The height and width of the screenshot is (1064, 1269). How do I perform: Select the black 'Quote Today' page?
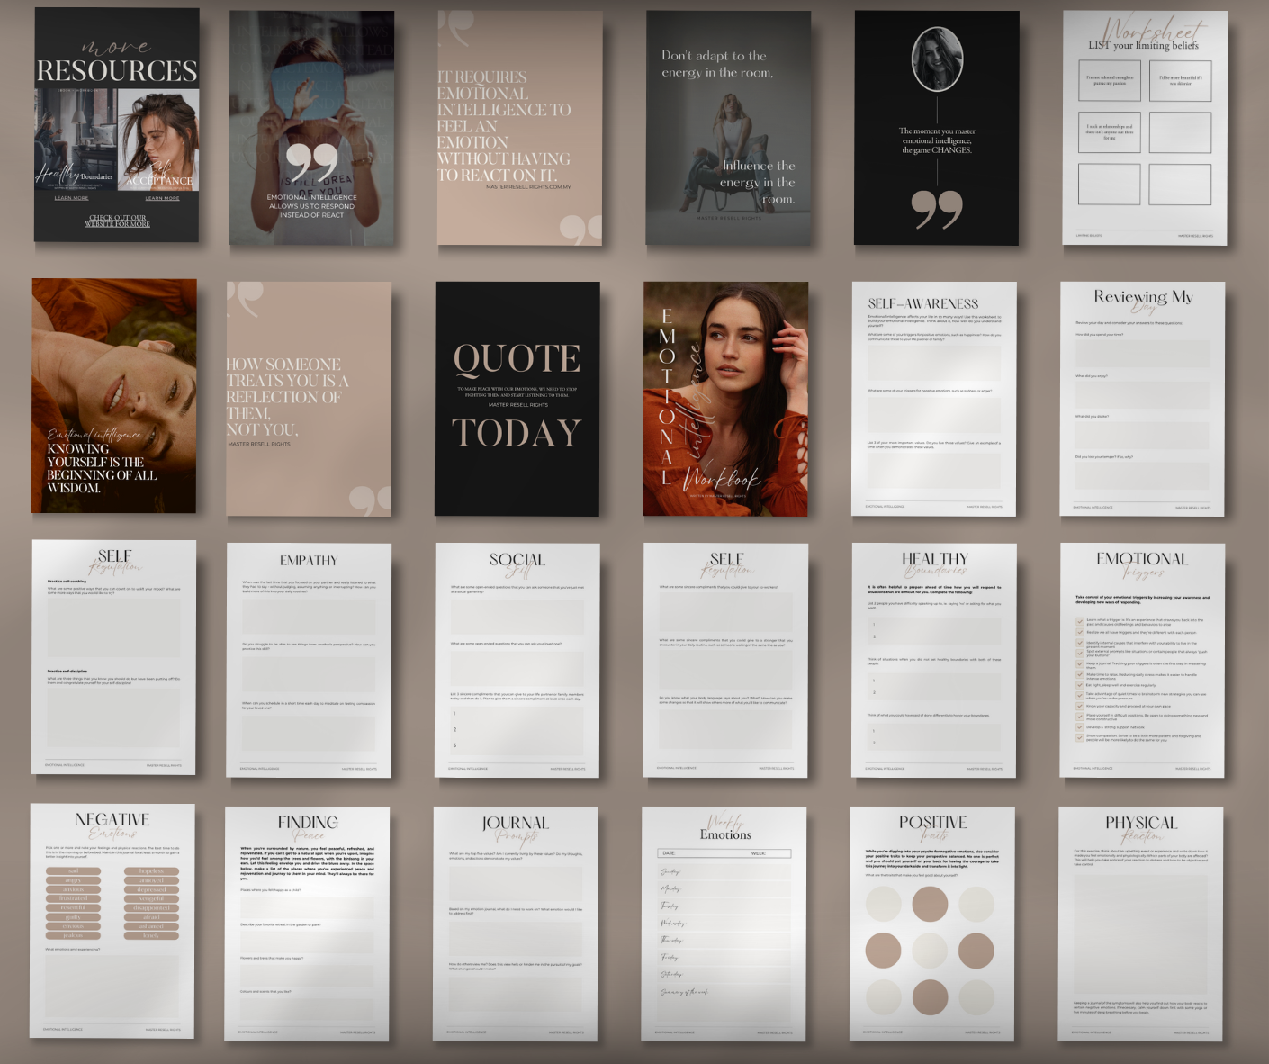pyautogui.click(x=517, y=399)
